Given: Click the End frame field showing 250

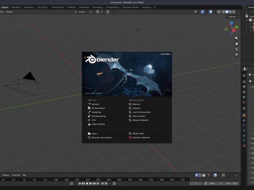Looking at the screenshot, I should click(x=231, y=184).
